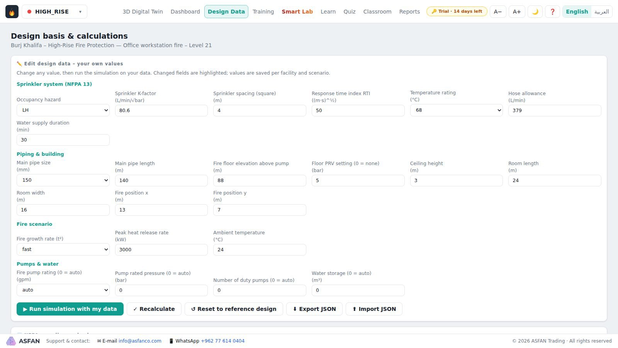Edit Main pipe length field
This screenshot has width=618, height=348.
[161, 181]
